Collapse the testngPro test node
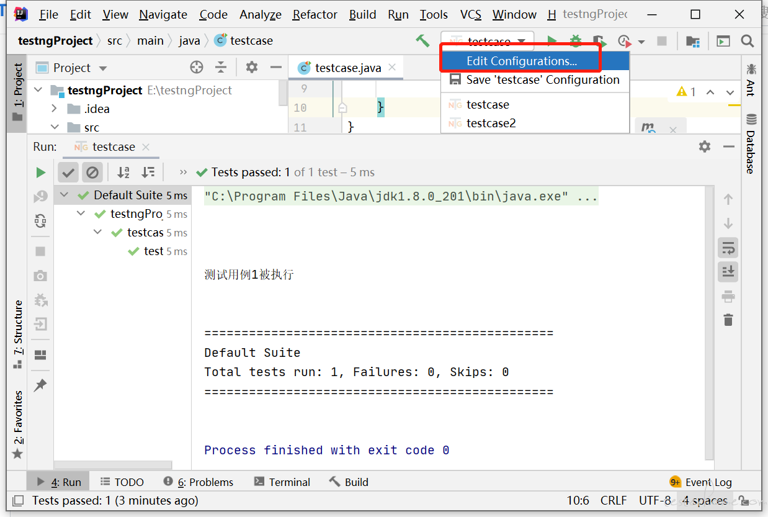This screenshot has height=517, width=768. pos(81,214)
